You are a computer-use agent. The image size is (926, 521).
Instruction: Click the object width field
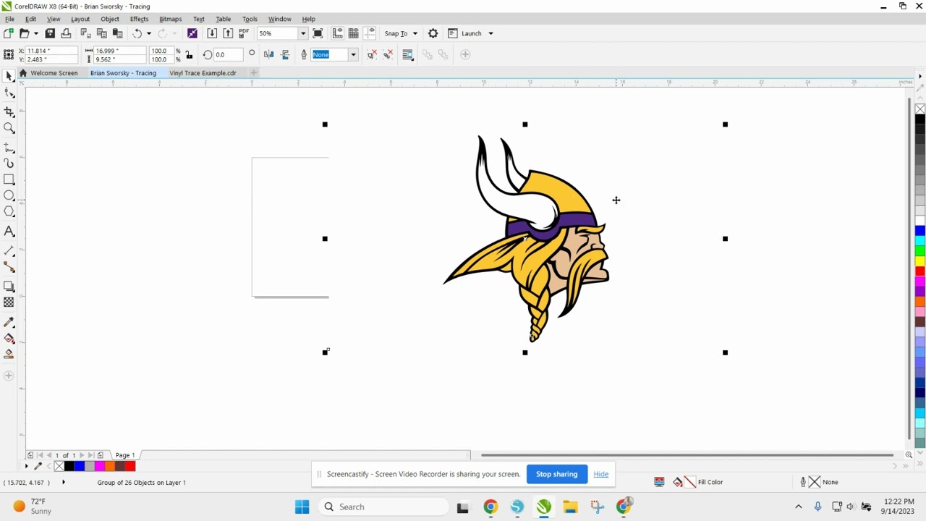click(119, 51)
